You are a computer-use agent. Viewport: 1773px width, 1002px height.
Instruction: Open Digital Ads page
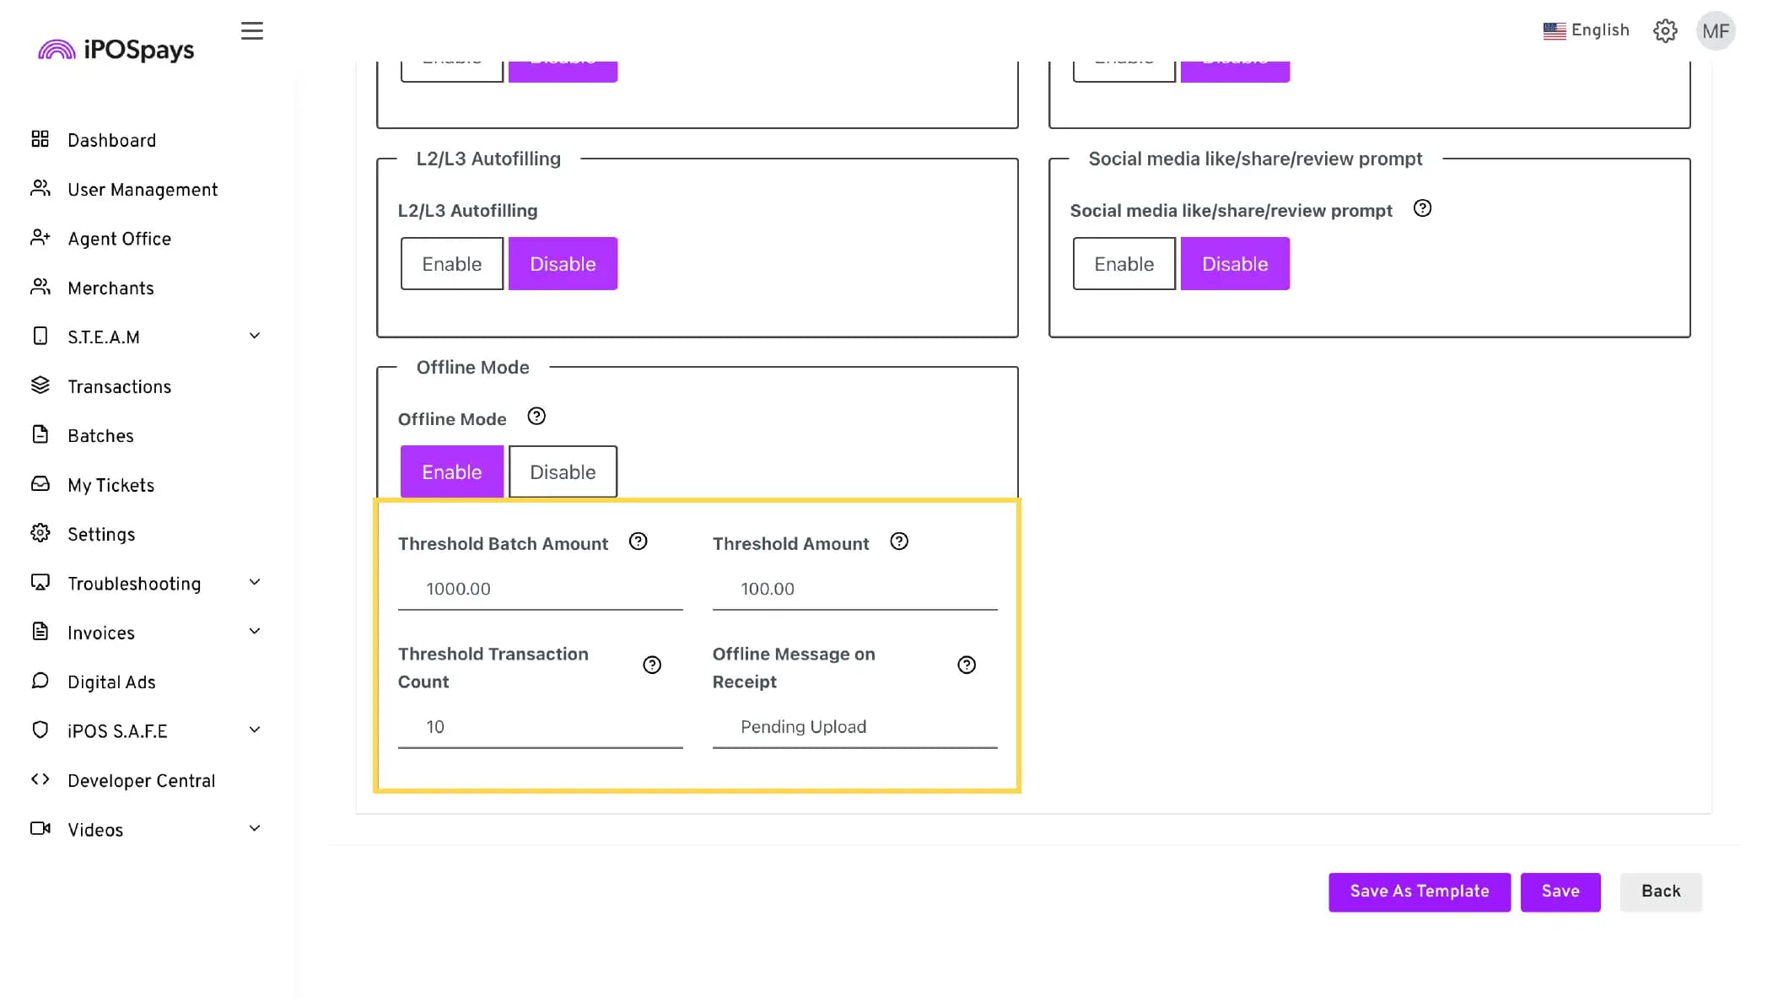(111, 682)
